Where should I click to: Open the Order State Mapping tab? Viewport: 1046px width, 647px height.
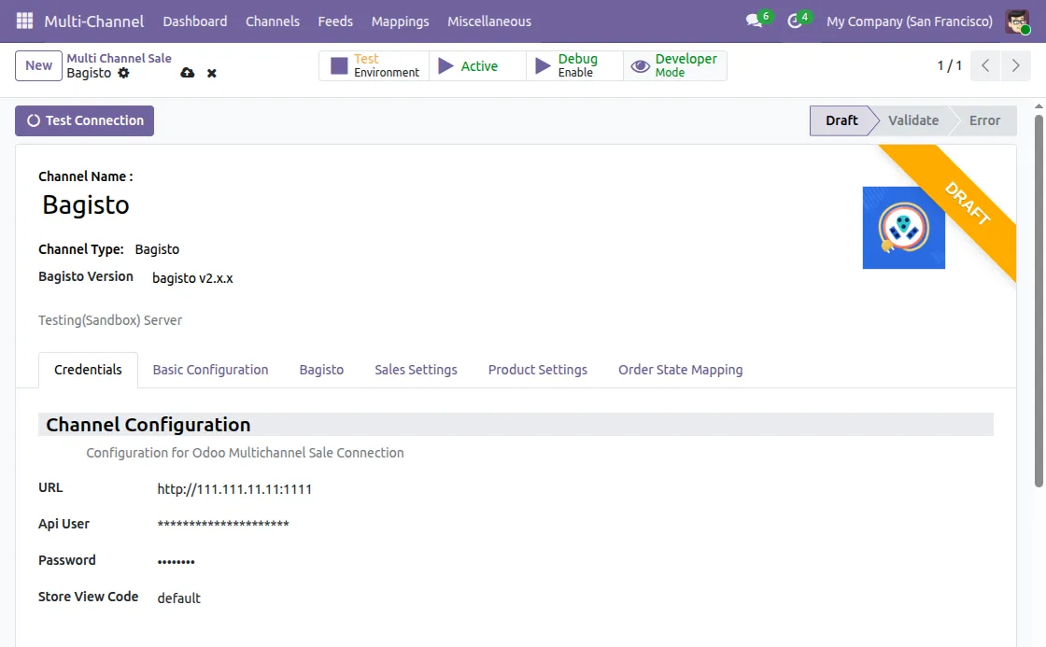[x=680, y=370]
